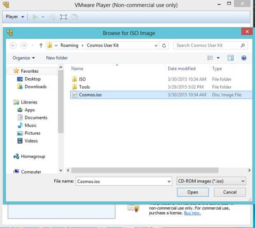Image resolution: width=255 pixels, height=228 pixels.
Task: Click the navigation pane scroll down arrow
Action: pyautogui.click(x=61, y=170)
